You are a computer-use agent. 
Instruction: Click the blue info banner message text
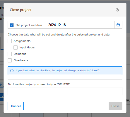click(58, 70)
